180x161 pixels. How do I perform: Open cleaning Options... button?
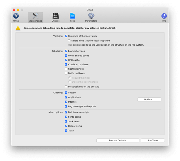point(149,99)
